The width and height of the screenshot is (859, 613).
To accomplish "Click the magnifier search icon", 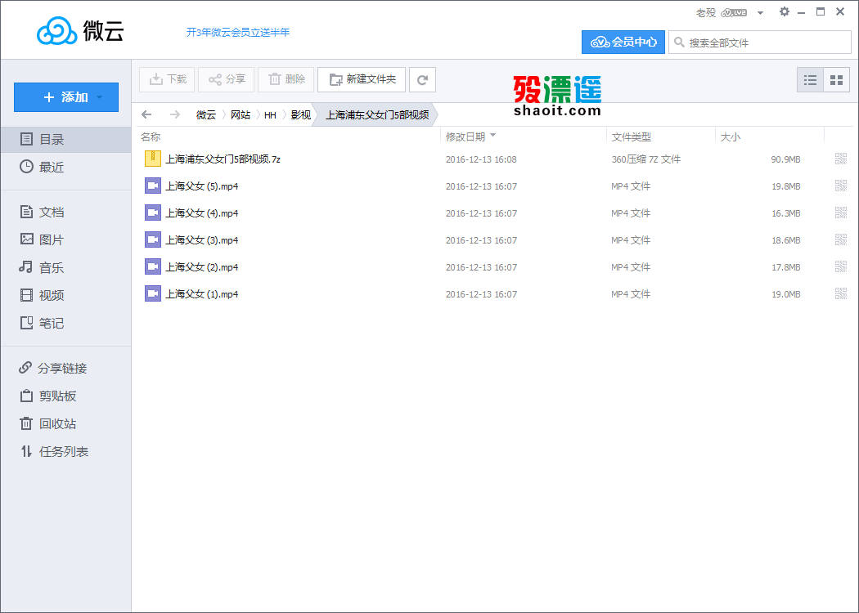I will click(679, 43).
